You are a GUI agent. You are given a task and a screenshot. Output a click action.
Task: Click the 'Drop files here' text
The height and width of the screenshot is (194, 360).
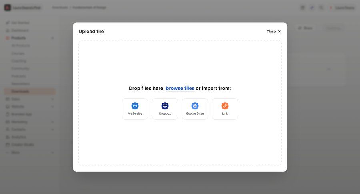[146, 88]
